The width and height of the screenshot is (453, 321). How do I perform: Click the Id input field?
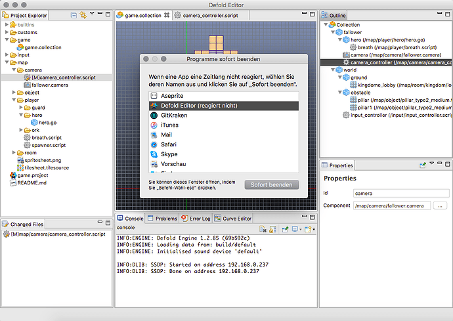pos(391,194)
